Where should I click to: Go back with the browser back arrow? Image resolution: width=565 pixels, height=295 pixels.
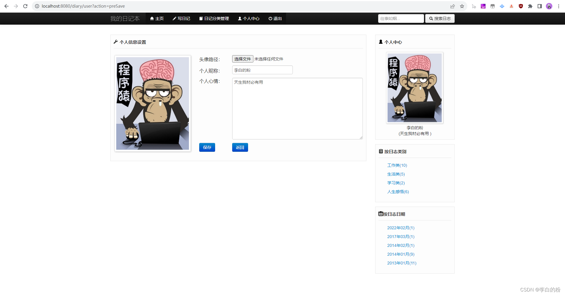6,6
